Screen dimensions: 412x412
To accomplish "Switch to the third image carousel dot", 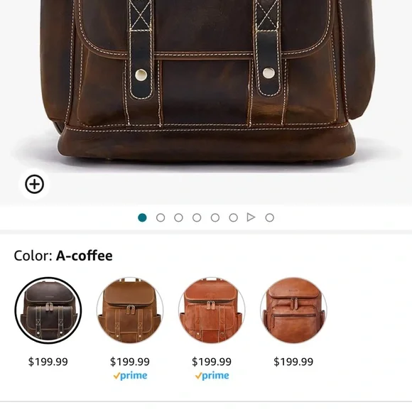I will [179, 217].
